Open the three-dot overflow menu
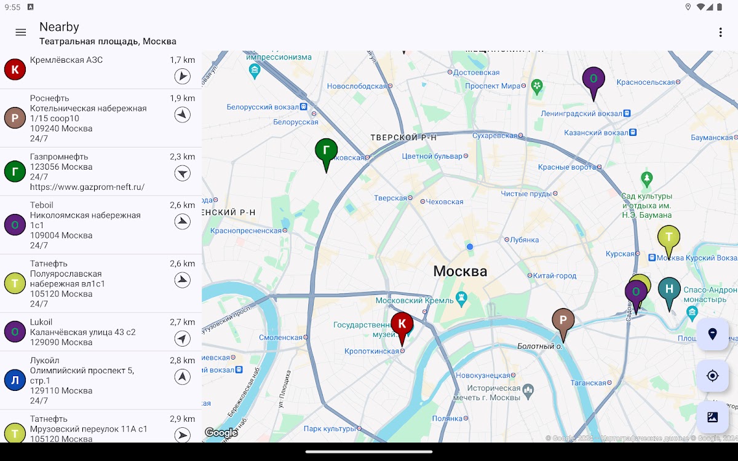This screenshot has height=461, width=738. (720, 33)
